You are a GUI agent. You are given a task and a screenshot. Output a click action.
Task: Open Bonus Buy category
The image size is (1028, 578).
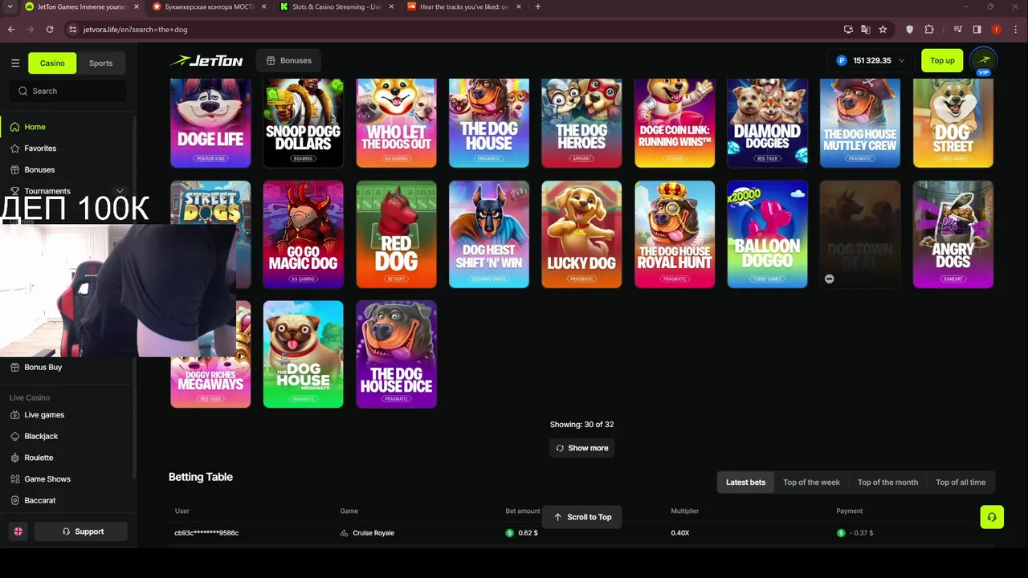[43, 367]
